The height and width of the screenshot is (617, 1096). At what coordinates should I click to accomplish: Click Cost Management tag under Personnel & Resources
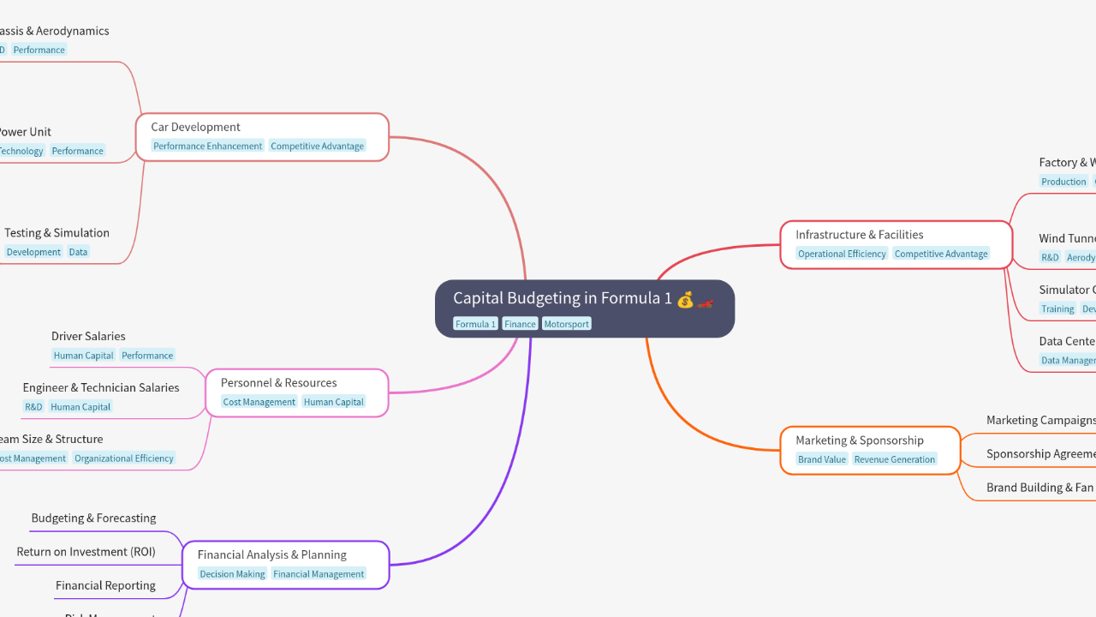click(259, 402)
